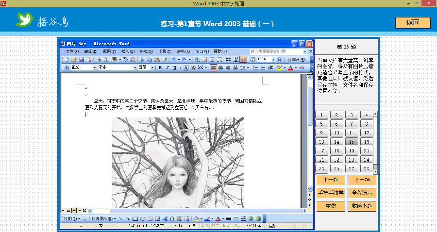Open the Zoom percentage dropdown
Viewport: 437px width, 232px height.
[274, 59]
